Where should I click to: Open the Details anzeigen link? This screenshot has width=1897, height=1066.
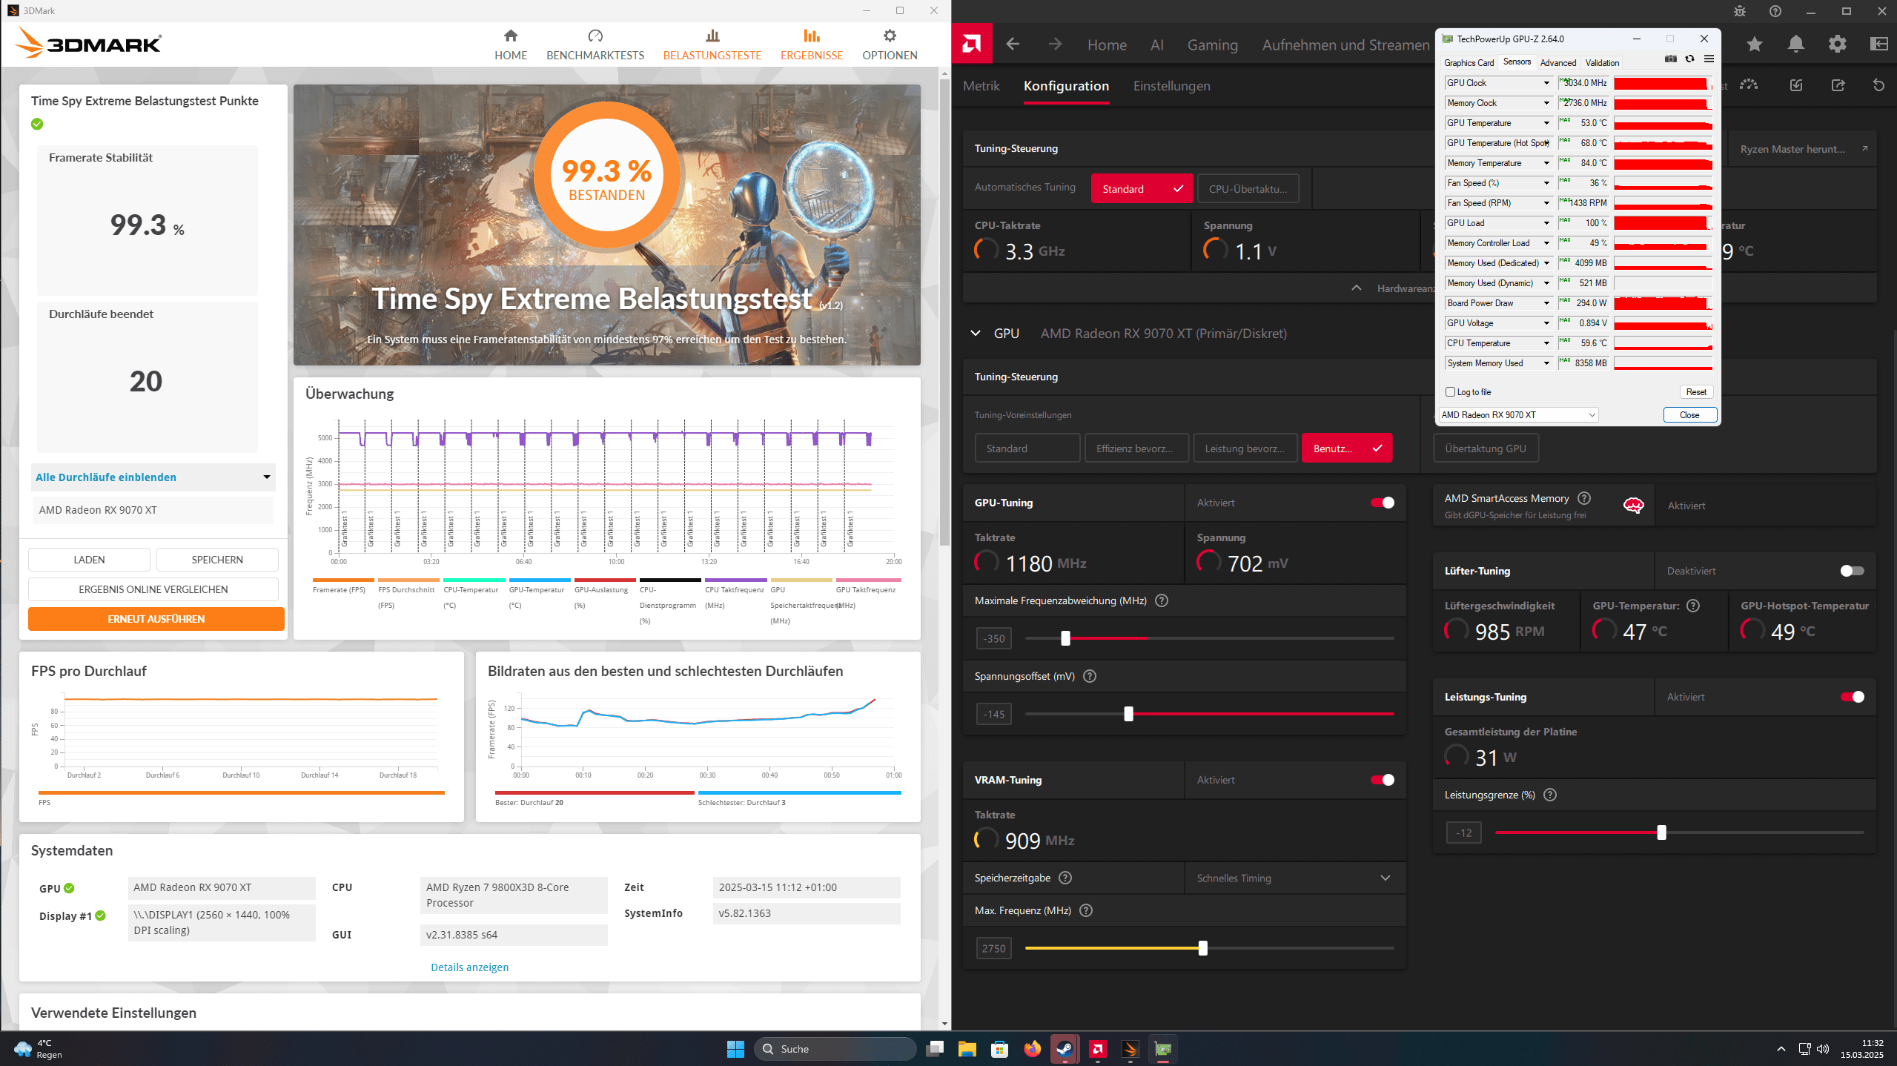(469, 967)
